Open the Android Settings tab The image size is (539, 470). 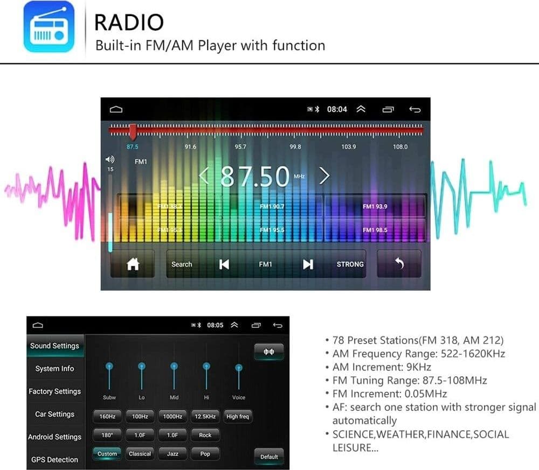[55, 437]
